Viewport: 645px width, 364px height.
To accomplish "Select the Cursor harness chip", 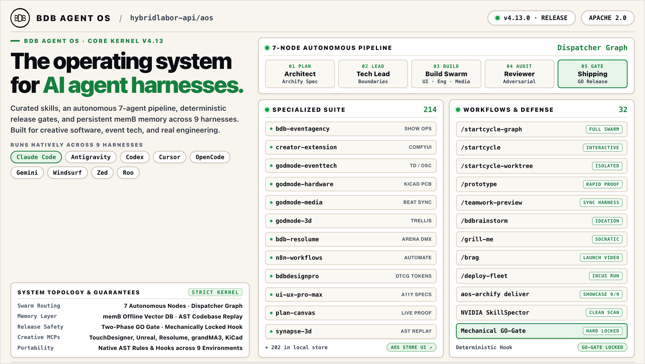I will coord(170,157).
